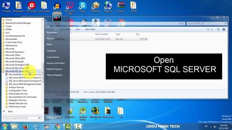Open the project archive icon
This screenshot has height=130, width=232.
(x=121, y=7)
